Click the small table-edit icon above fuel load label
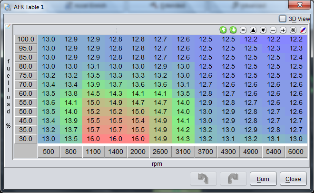 pos(8,27)
